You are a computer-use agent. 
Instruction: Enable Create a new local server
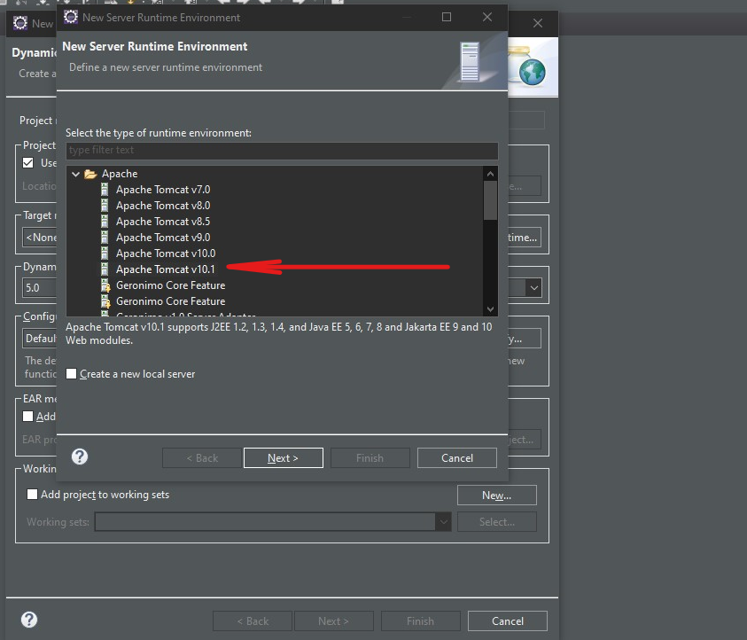72,374
